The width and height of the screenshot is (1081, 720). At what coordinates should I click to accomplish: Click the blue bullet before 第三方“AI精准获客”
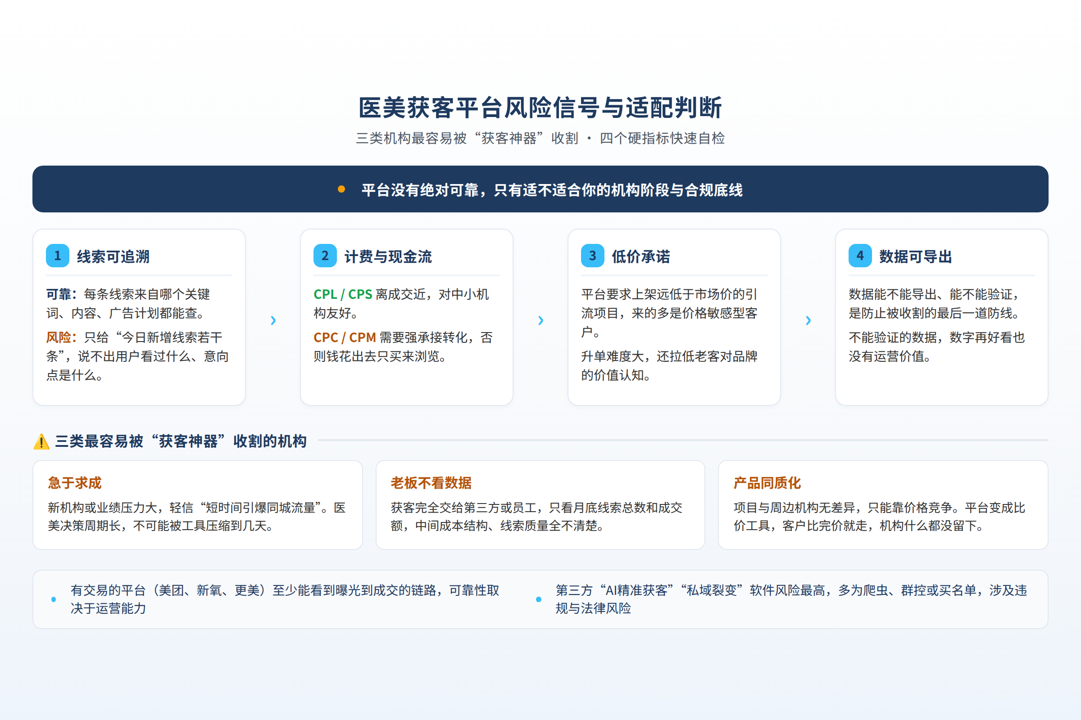tap(539, 599)
